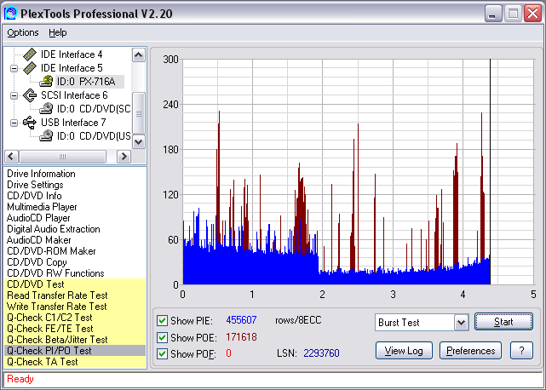Viewport: 546px width, 390px height.
Task: Select IDE Interface 5 in tree
Action: tap(72, 68)
